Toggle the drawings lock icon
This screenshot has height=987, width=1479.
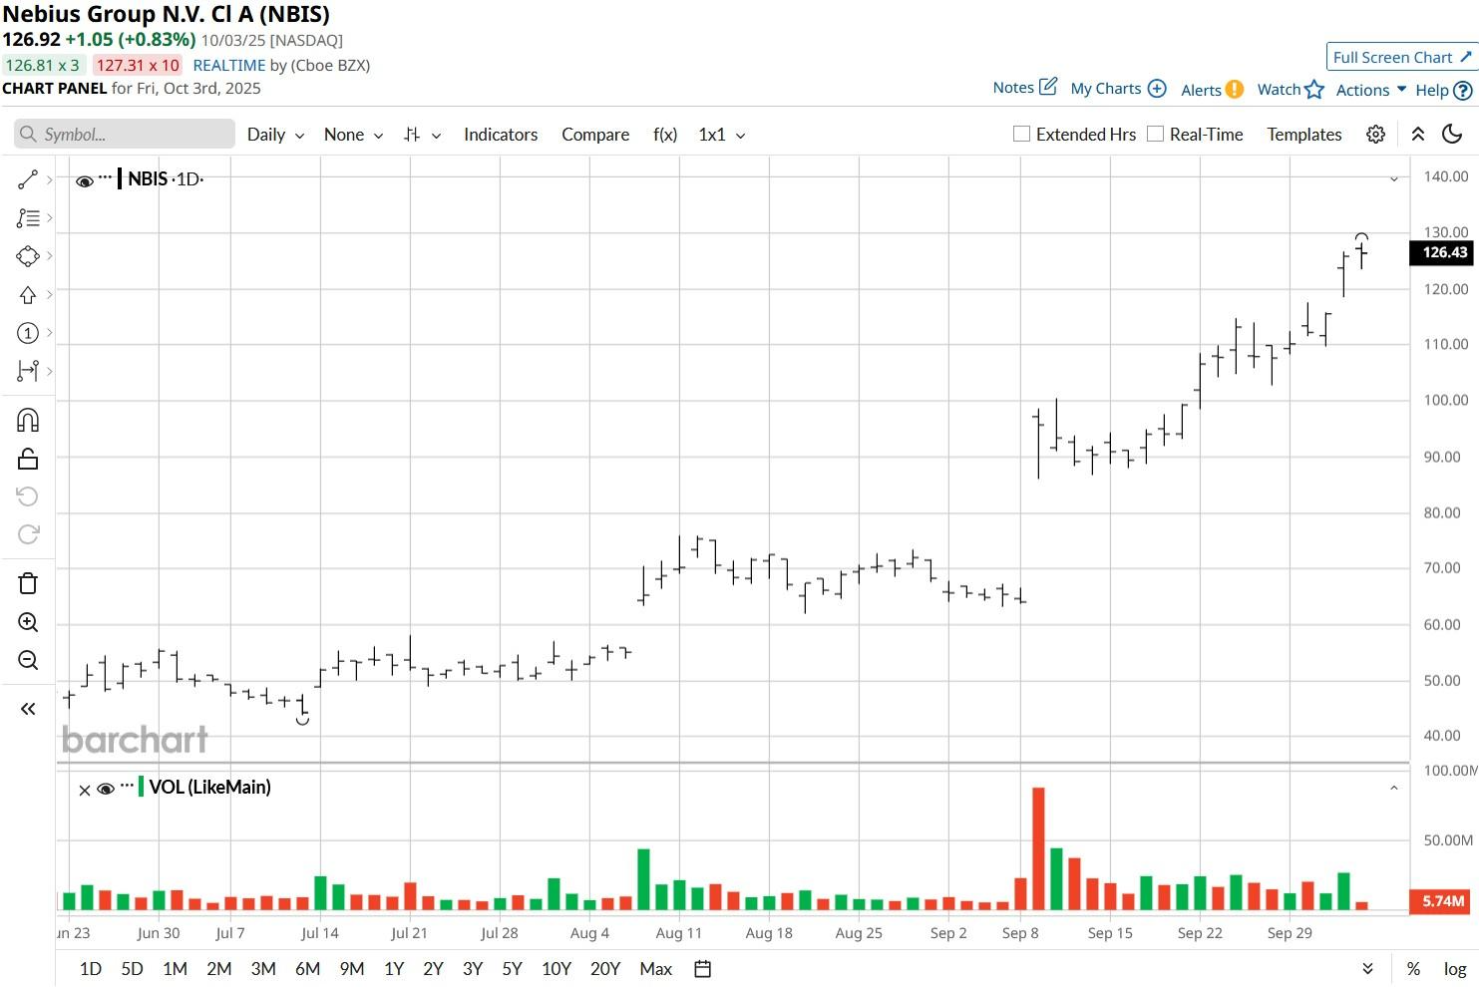pos(28,459)
